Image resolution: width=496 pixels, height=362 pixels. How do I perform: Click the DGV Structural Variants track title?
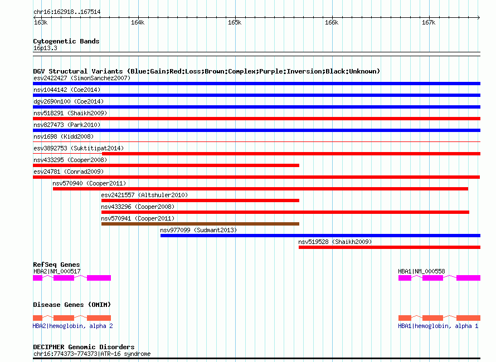click(207, 71)
